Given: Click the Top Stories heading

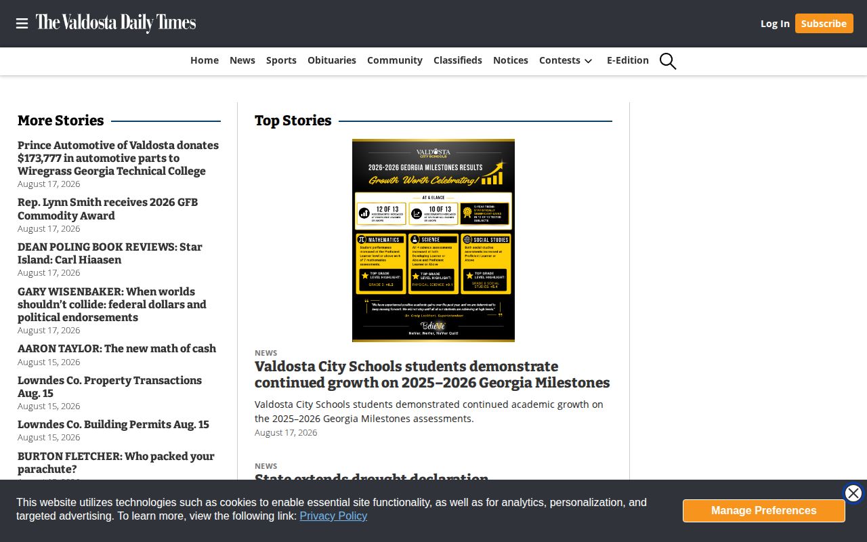Looking at the screenshot, I should [293, 121].
